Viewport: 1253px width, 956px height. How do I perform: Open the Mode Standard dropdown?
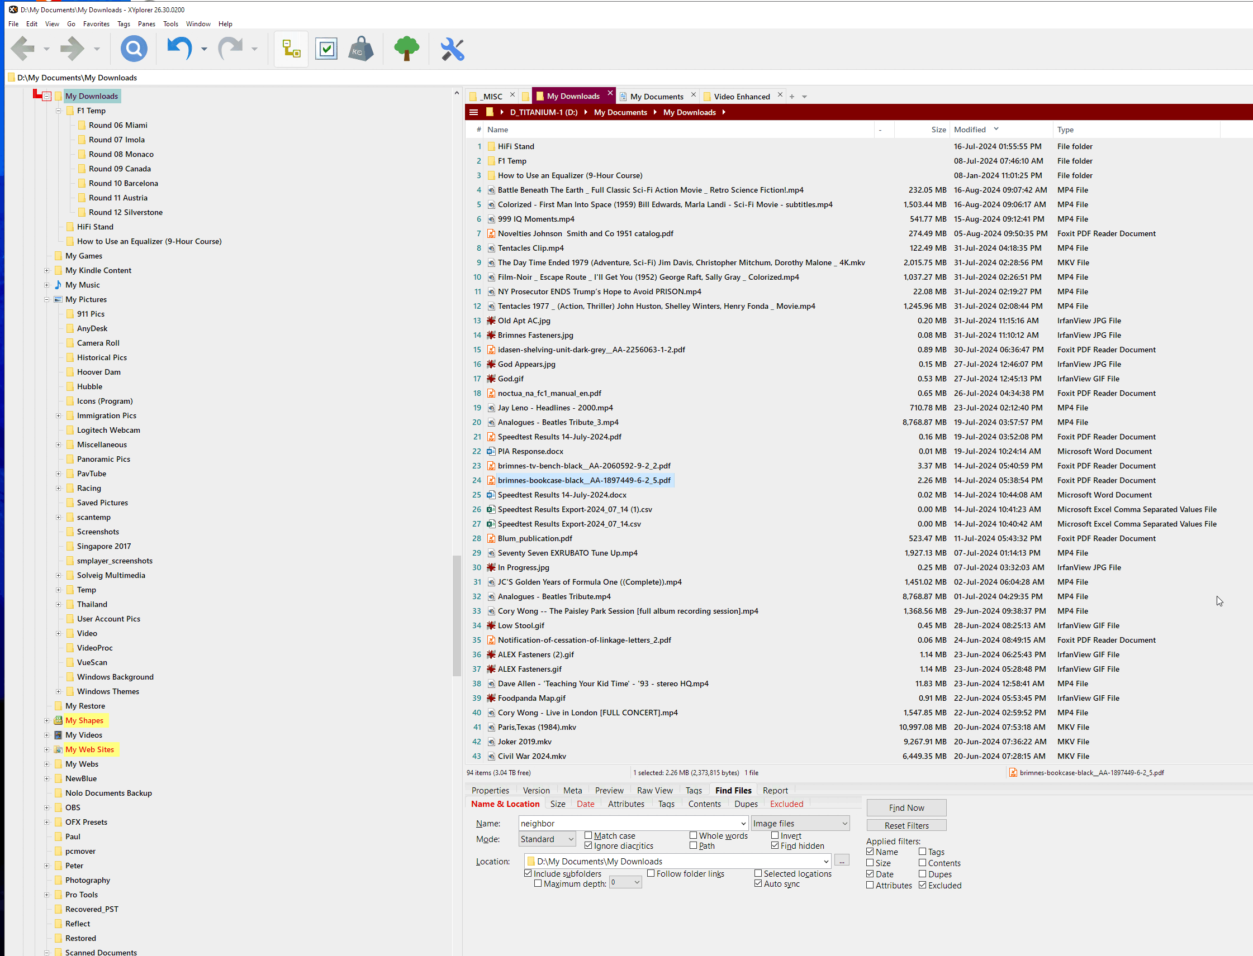[x=547, y=839]
